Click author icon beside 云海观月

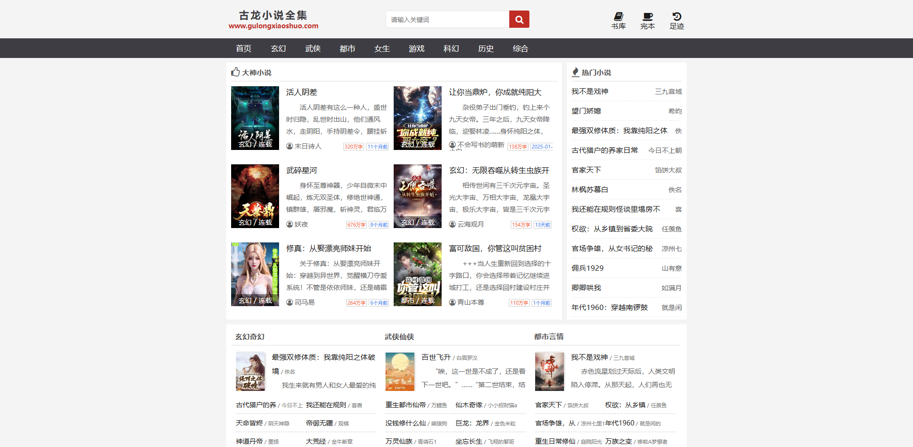(x=452, y=225)
